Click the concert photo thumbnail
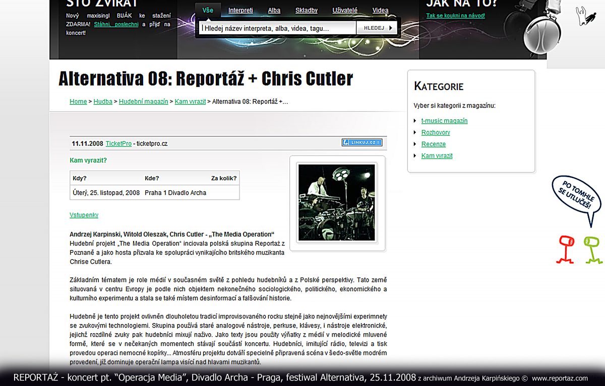 pos(336,202)
